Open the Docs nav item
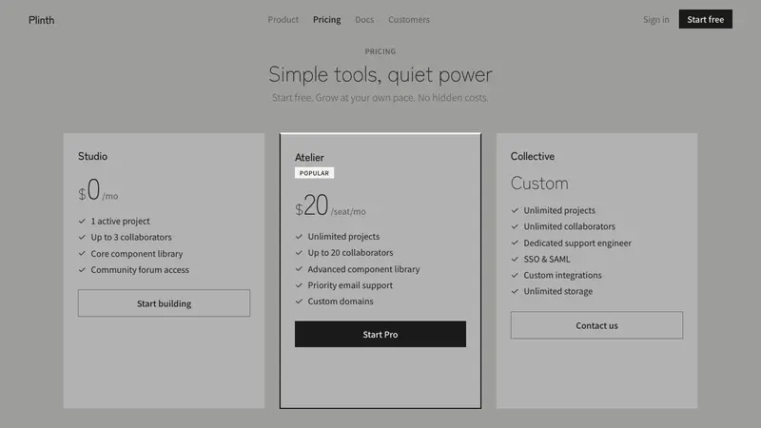 (364, 19)
